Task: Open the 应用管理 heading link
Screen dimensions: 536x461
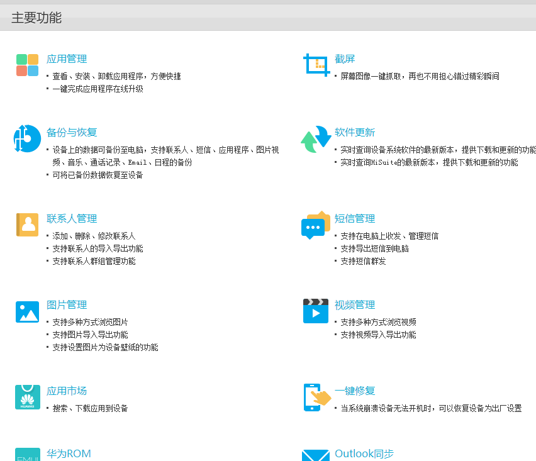Action: pyautogui.click(x=67, y=58)
